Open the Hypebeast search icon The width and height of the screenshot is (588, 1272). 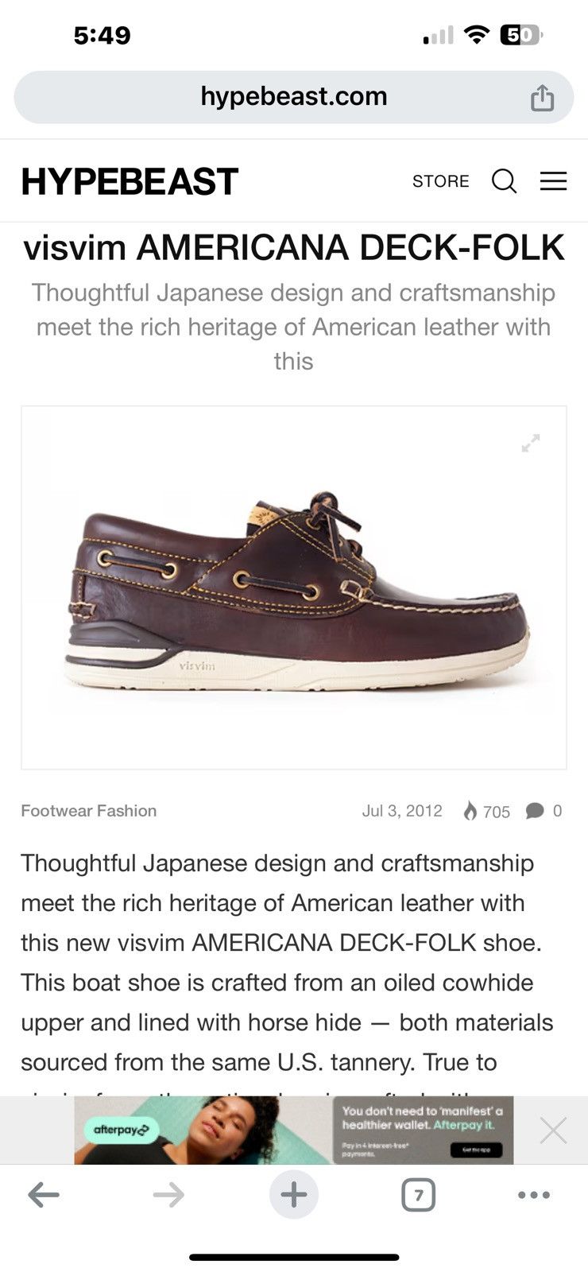point(504,181)
